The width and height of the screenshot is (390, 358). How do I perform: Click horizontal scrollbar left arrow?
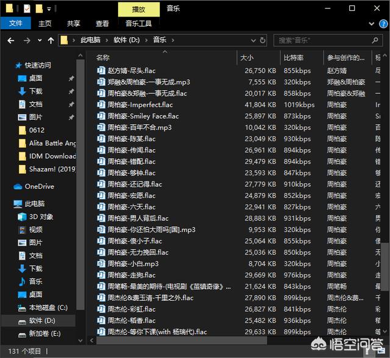pyautogui.click(x=91, y=340)
